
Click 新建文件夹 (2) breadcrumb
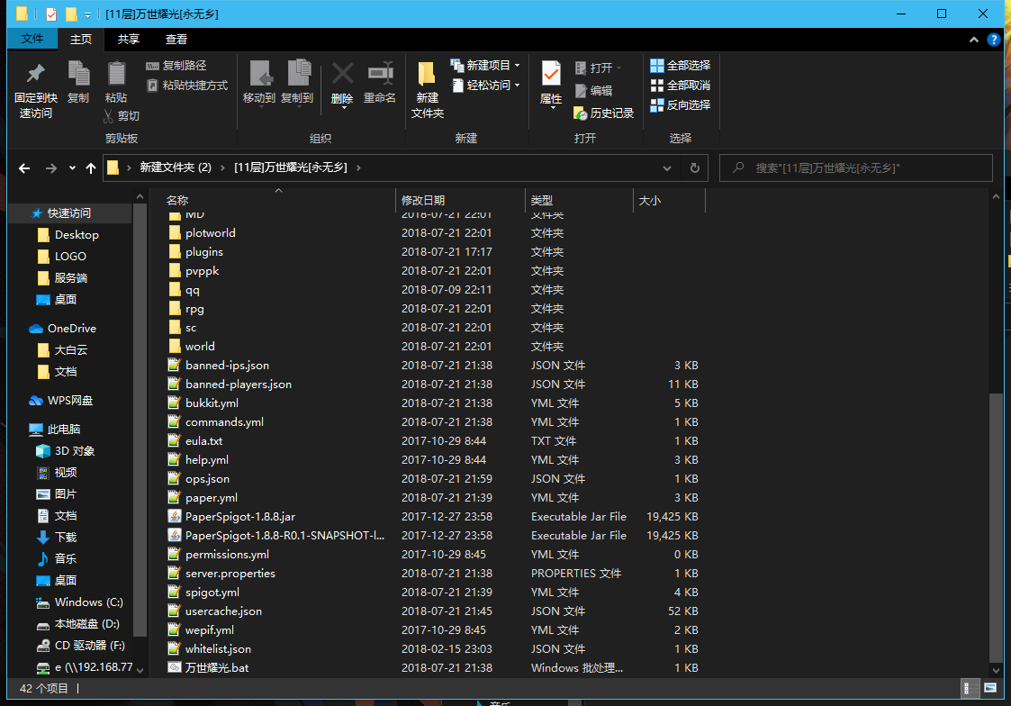(176, 167)
